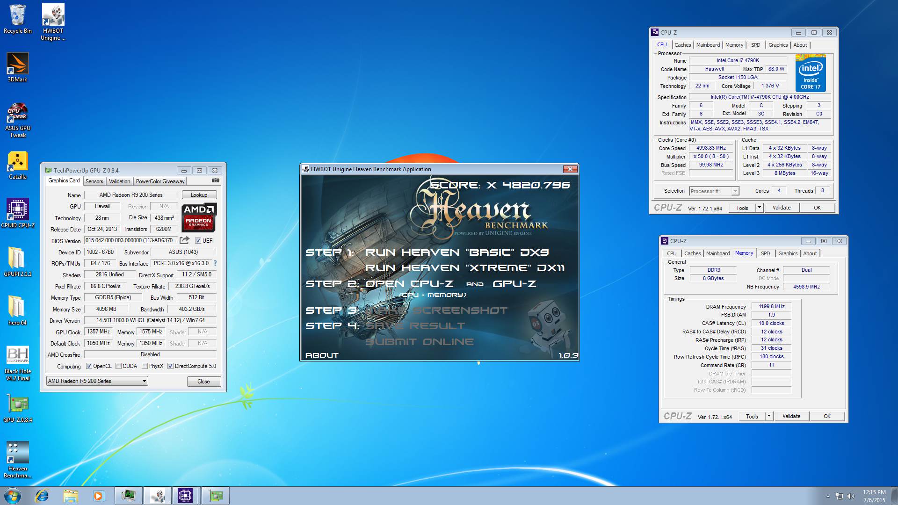
Task: Open the Windows Start menu
Action: pyautogui.click(x=13, y=496)
